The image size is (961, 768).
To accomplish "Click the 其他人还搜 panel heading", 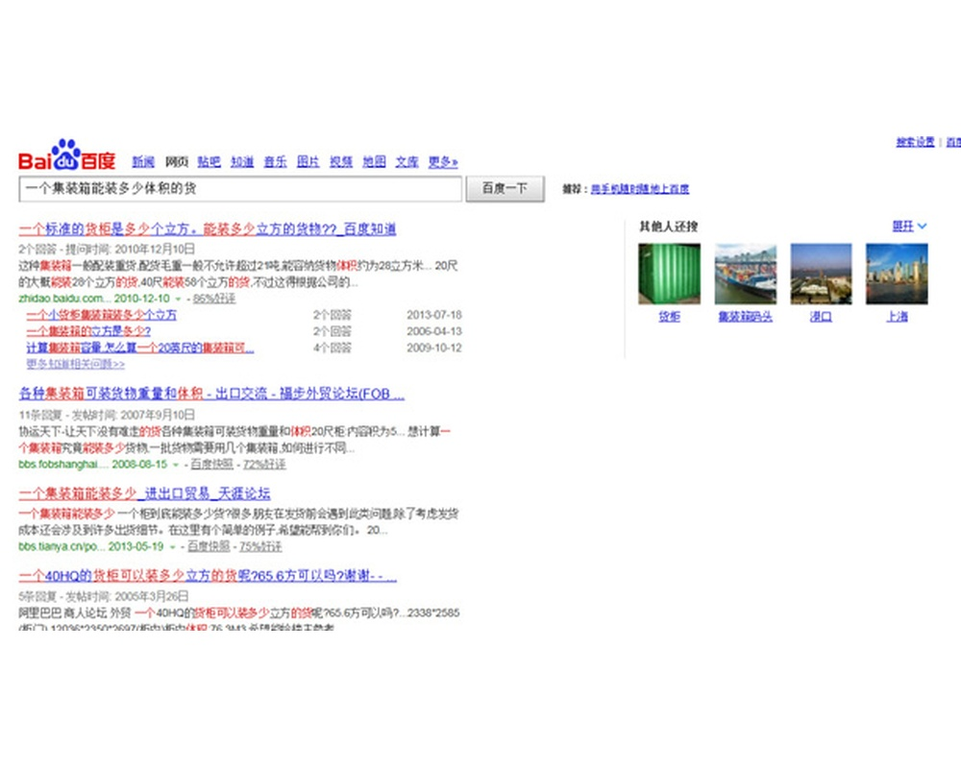I will point(669,227).
